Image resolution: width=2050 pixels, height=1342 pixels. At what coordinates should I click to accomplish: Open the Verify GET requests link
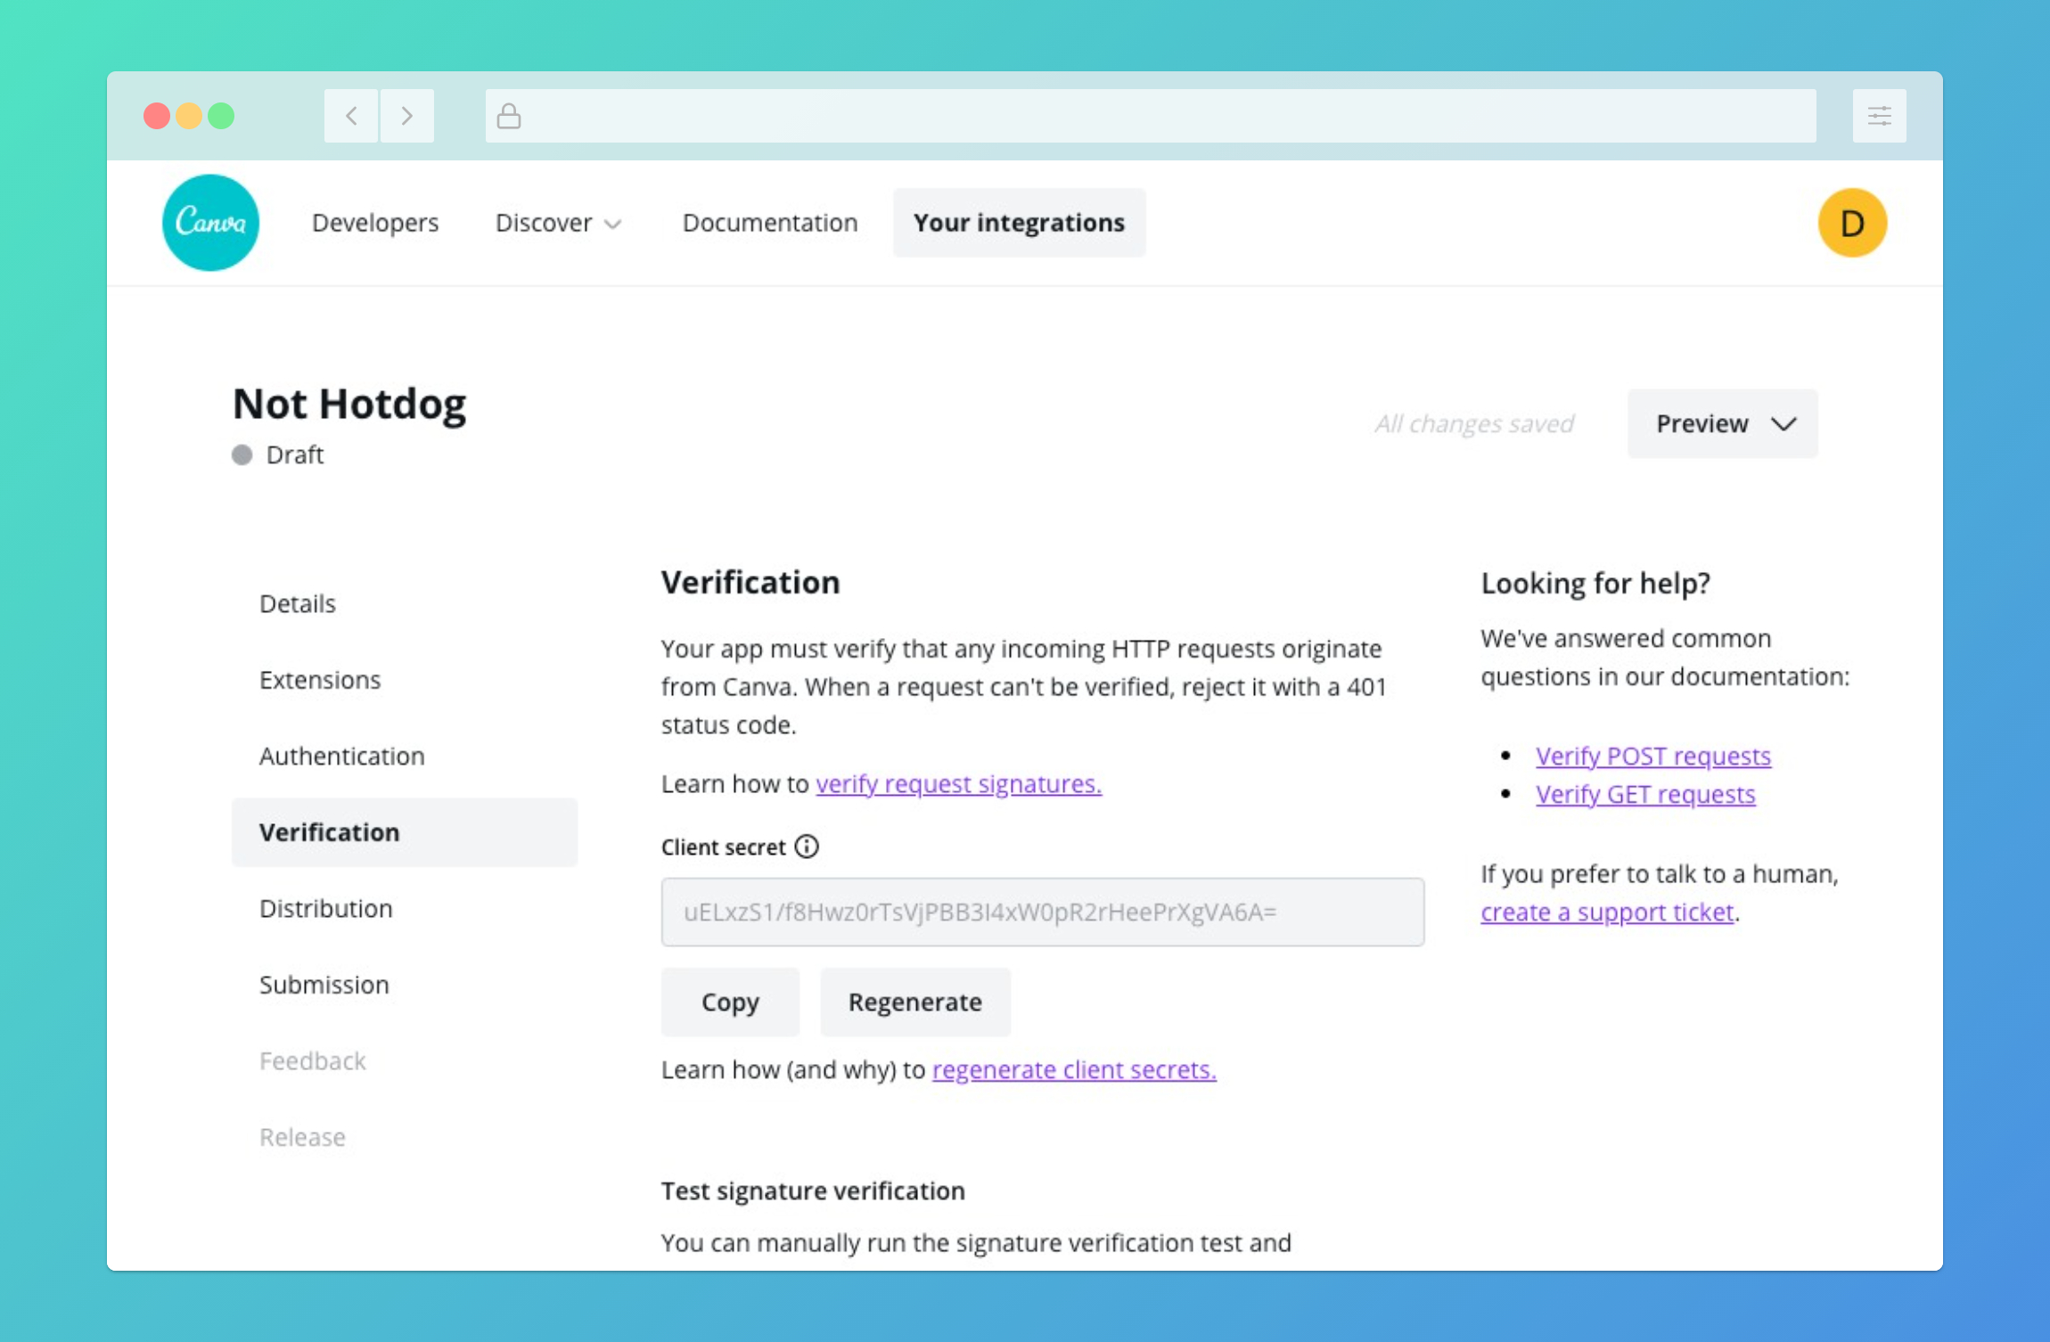tap(1645, 795)
